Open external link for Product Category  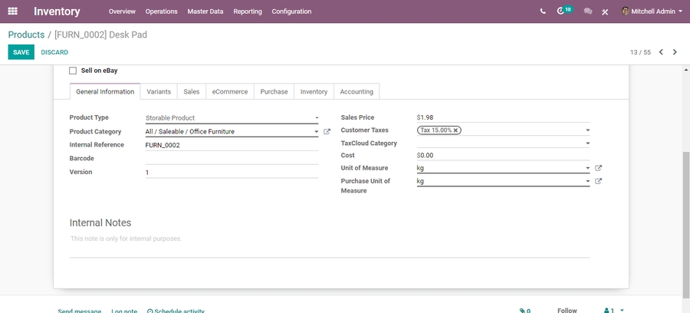327,132
